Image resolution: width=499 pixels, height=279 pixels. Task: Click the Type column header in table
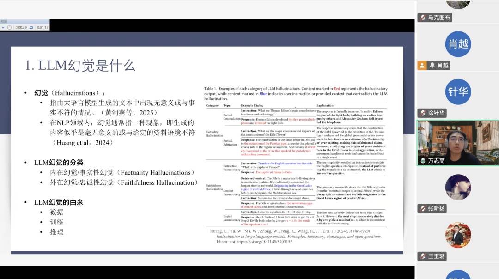point(226,106)
